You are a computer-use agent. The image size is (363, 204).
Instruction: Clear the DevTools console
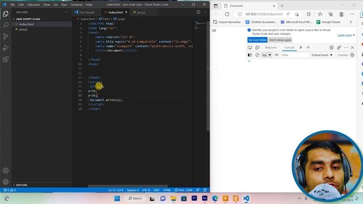pyautogui.click(x=257, y=55)
